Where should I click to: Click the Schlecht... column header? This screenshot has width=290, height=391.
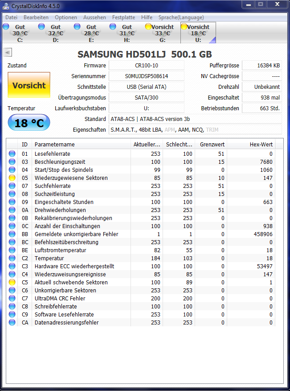pos(179,144)
